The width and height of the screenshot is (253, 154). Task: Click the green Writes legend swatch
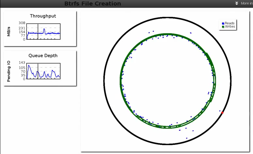[x=223, y=27]
